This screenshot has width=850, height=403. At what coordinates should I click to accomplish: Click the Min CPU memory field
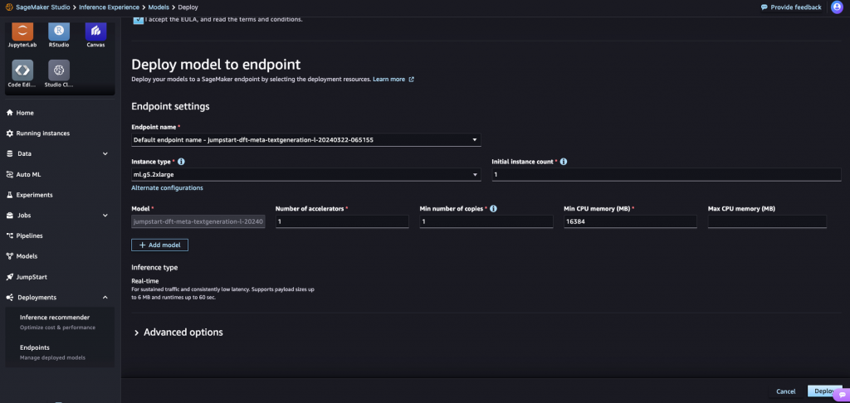tap(630, 221)
